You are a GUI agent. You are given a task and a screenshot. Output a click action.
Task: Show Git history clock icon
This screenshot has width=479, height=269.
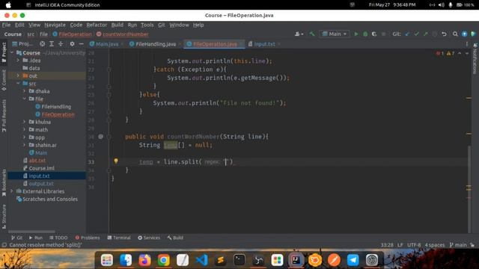434,34
